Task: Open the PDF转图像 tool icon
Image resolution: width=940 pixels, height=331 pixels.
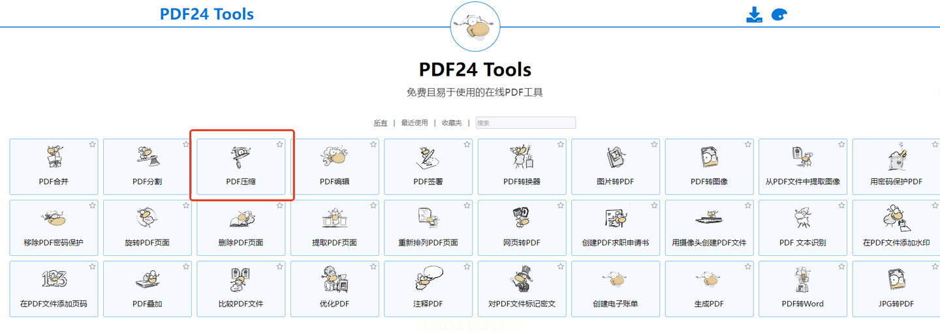Action: click(710, 157)
